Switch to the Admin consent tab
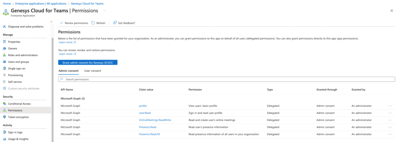 tap(68, 71)
